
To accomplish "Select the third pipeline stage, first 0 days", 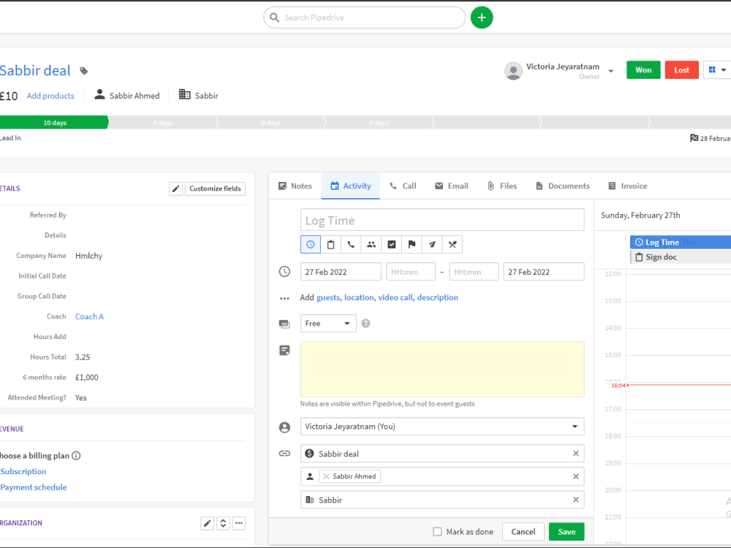I will click(271, 123).
